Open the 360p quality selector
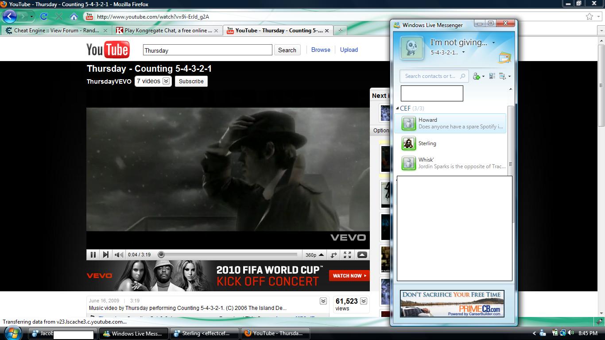This screenshot has width=605, height=340. (x=314, y=255)
